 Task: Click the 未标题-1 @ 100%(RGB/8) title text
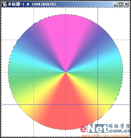[32, 4]
